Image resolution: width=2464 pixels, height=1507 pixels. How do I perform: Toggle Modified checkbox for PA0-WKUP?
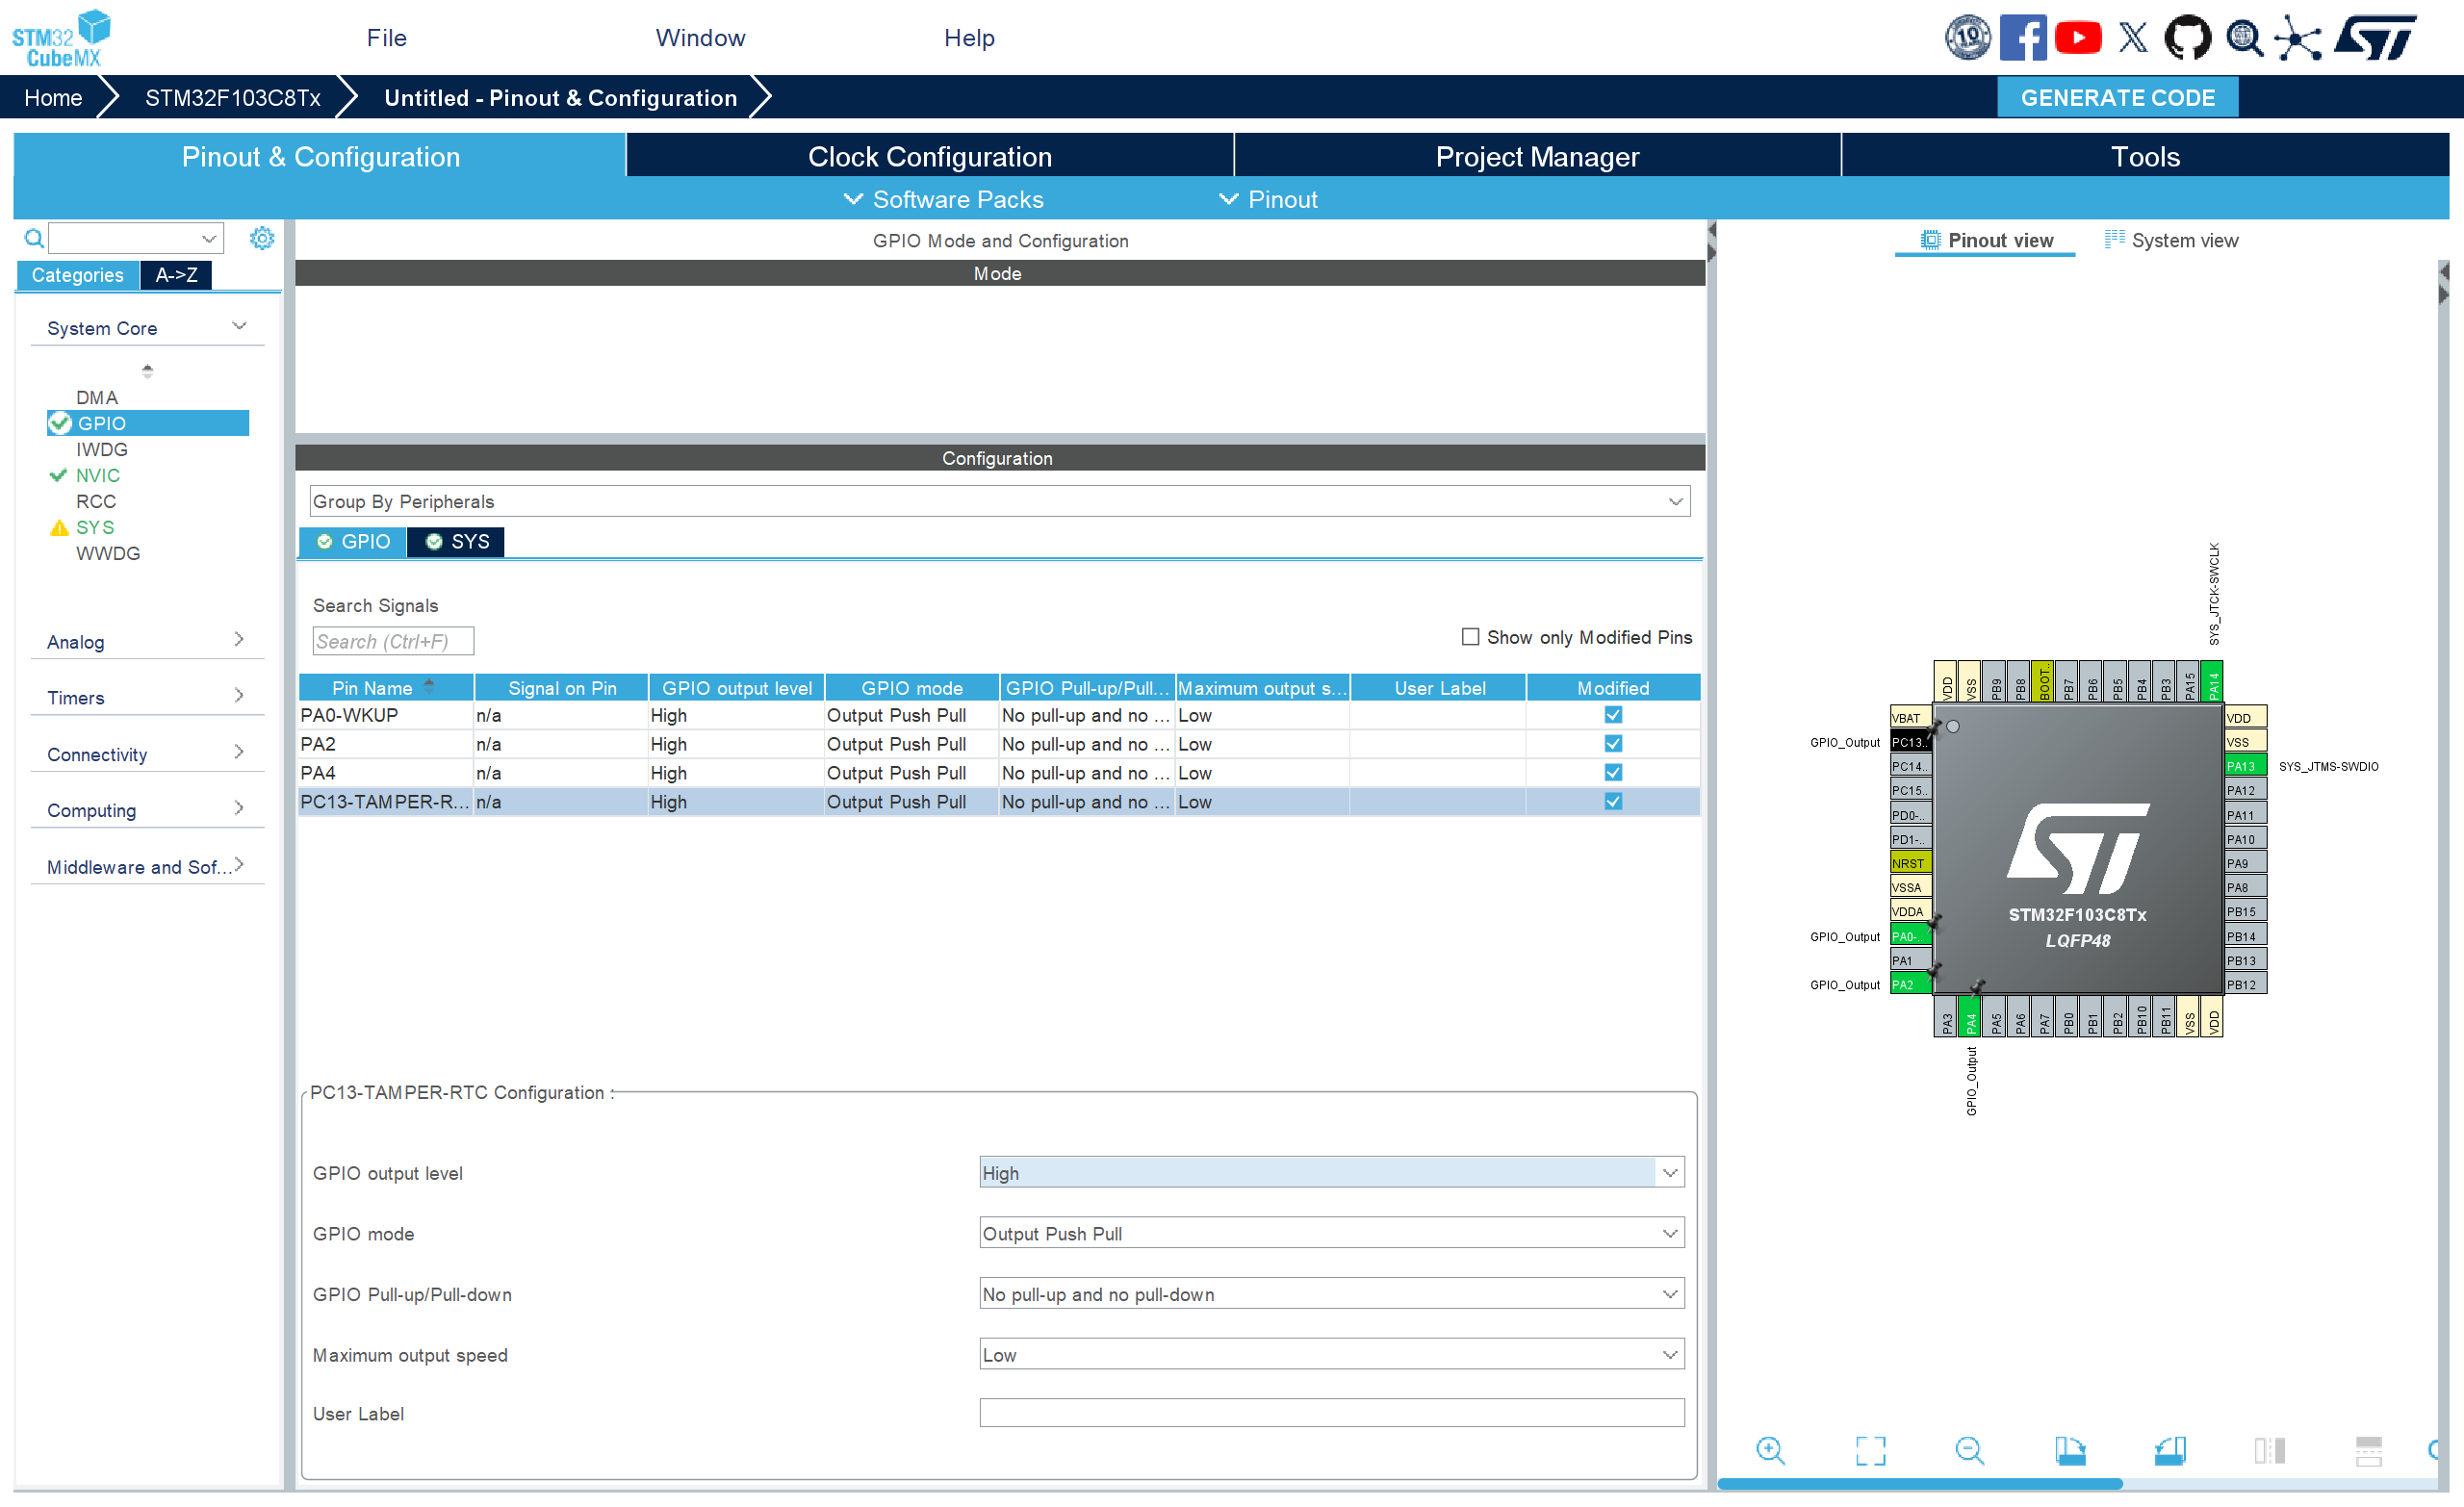[x=1613, y=715]
